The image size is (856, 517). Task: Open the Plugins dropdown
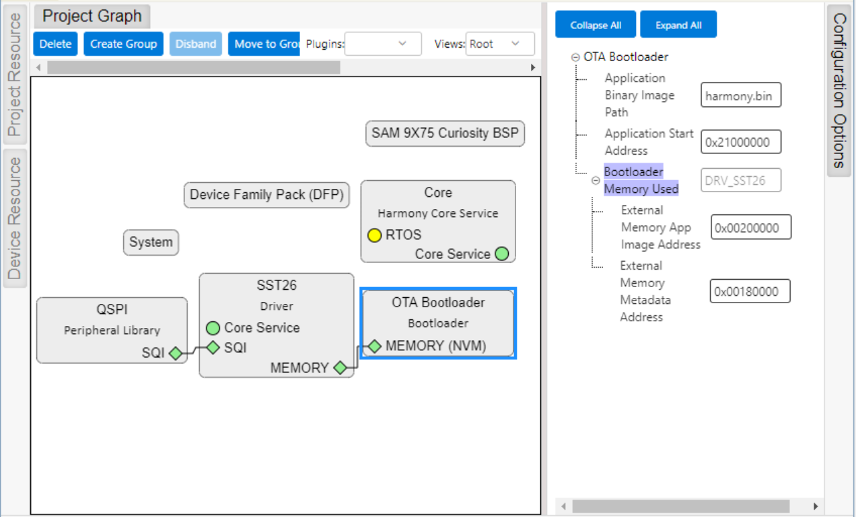pyautogui.click(x=383, y=44)
